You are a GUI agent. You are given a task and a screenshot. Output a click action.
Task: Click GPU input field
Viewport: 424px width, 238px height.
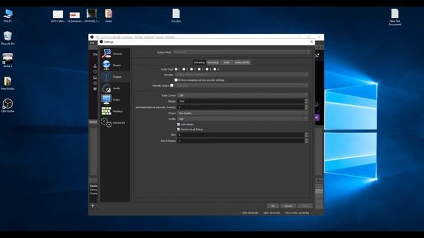pyautogui.click(x=240, y=135)
